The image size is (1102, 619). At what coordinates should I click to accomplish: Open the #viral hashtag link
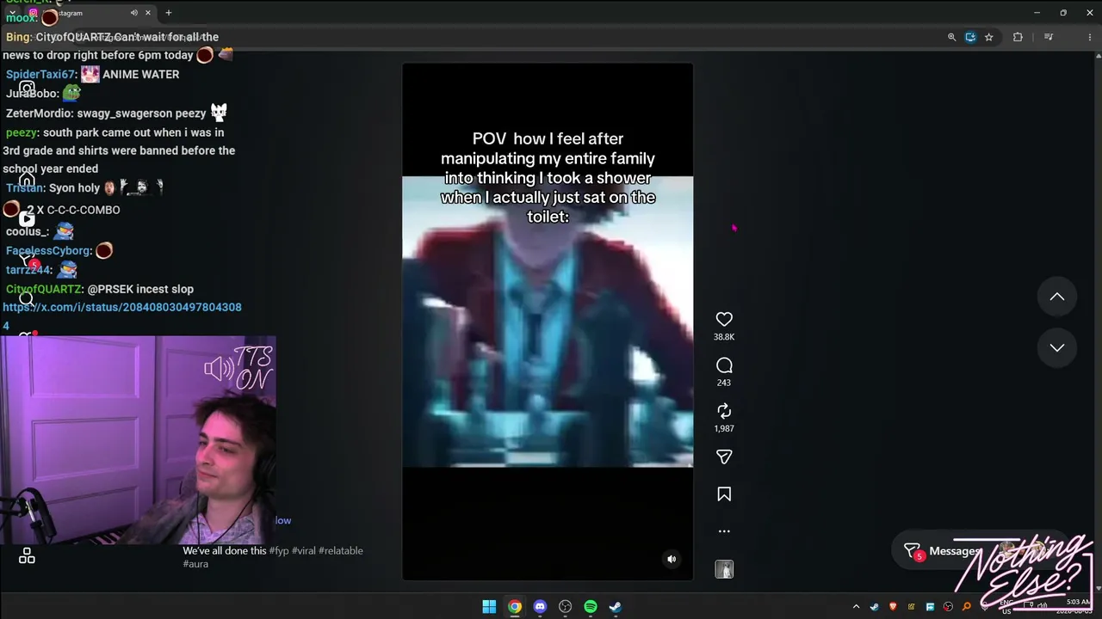click(304, 550)
